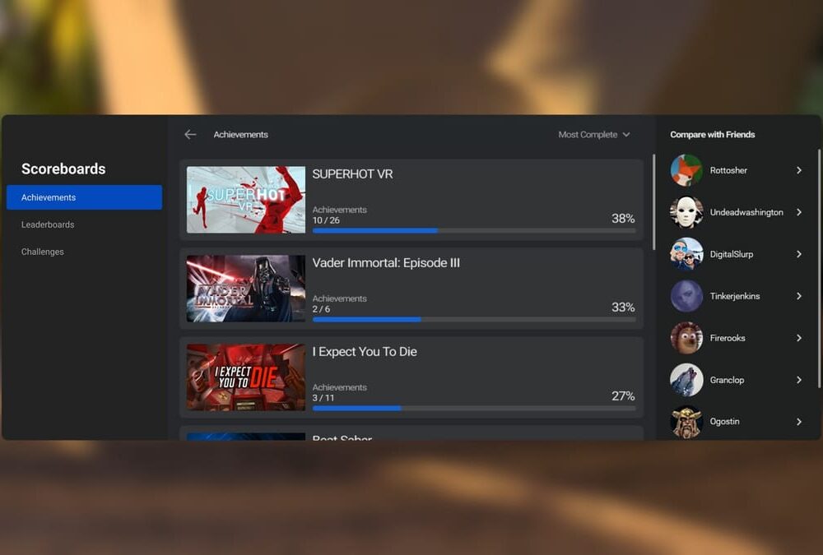Image resolution: width=823 pixels, height=555 pixels.
Task: Click the 10 / 26 achievements count
Action: pyautogui.click(x=326, y=220)
